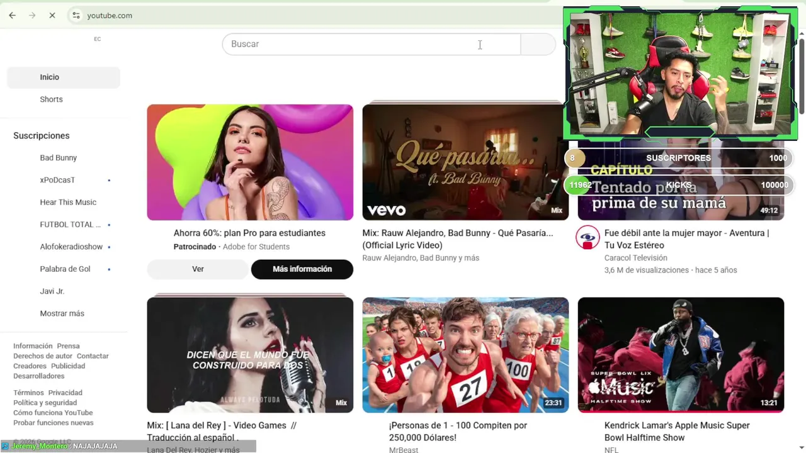
Task: Click the search button beside Buscar field
Action: (538, 44)
